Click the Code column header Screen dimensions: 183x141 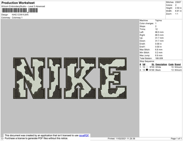coord(171,64)
